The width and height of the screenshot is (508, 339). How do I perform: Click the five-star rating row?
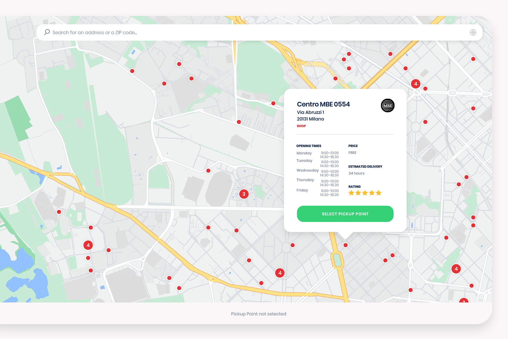[365, 193]
